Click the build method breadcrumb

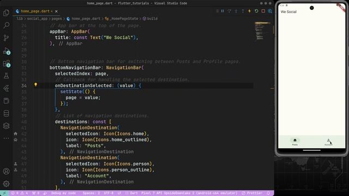point(152,19)
